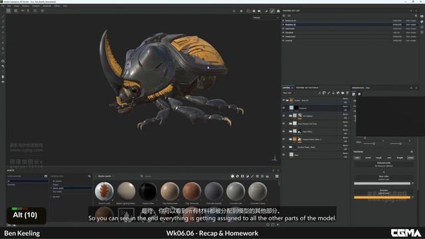The image size is (425, 239).
Task: Toggle the assets grid view icon
Action: click(277, 176)
